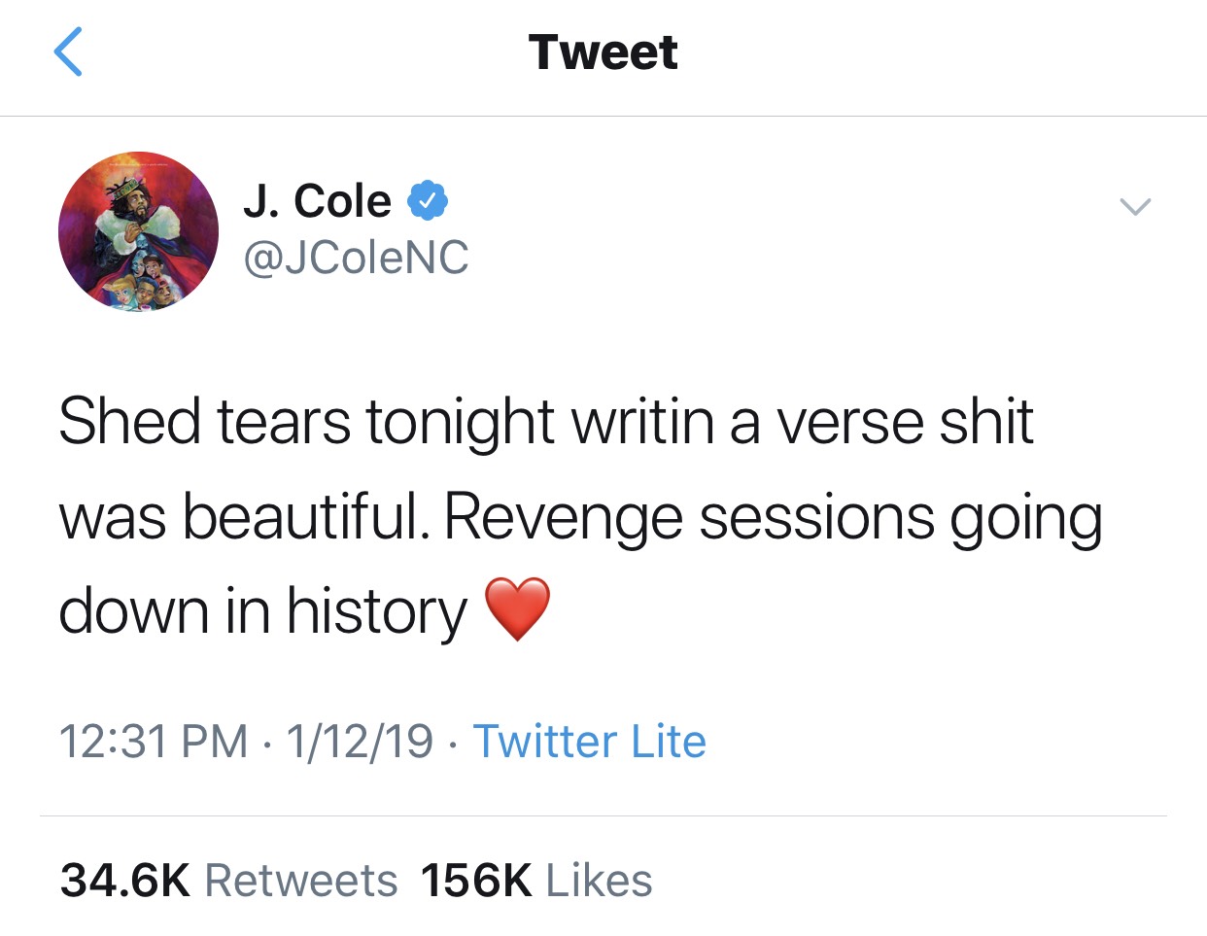Image resolution: width=1207 pixels, height=936 pixels.
Task: Go back using the left arrow
Action: point(68,52)
